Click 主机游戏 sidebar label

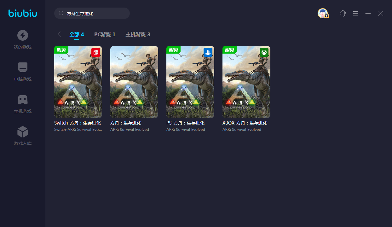[x=23, y=112]
